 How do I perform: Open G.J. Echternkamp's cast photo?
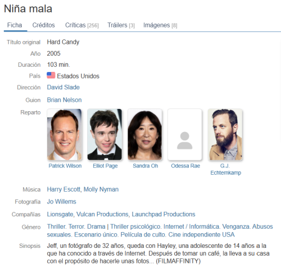tap(225, 135)
